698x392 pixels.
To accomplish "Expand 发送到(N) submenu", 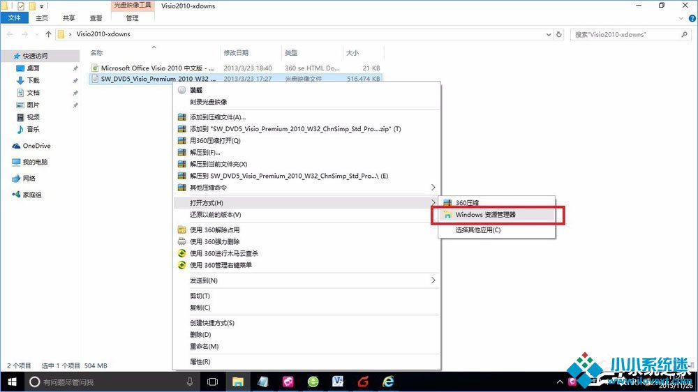I will click(x=307, y=280).
